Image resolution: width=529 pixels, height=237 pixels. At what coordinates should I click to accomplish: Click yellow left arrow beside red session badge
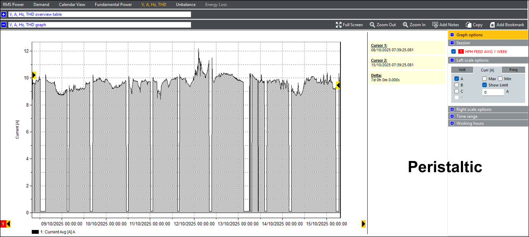coord(8,224)
